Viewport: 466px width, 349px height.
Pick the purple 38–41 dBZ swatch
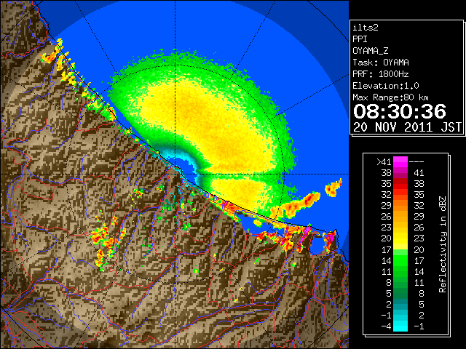pyautogui.click(x=400, y=173)
